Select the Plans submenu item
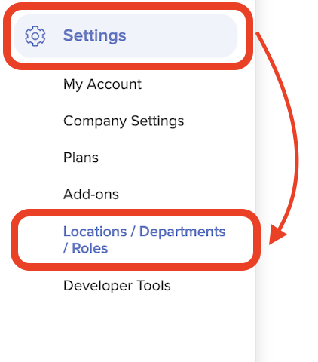The height and width of the screenshot is (362, 318). pyautogui.click(x=81, y=158)
